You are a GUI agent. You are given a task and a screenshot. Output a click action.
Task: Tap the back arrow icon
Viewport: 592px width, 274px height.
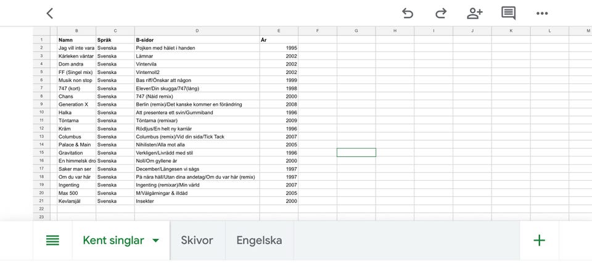pyautogui.click(x=50, y=13)
